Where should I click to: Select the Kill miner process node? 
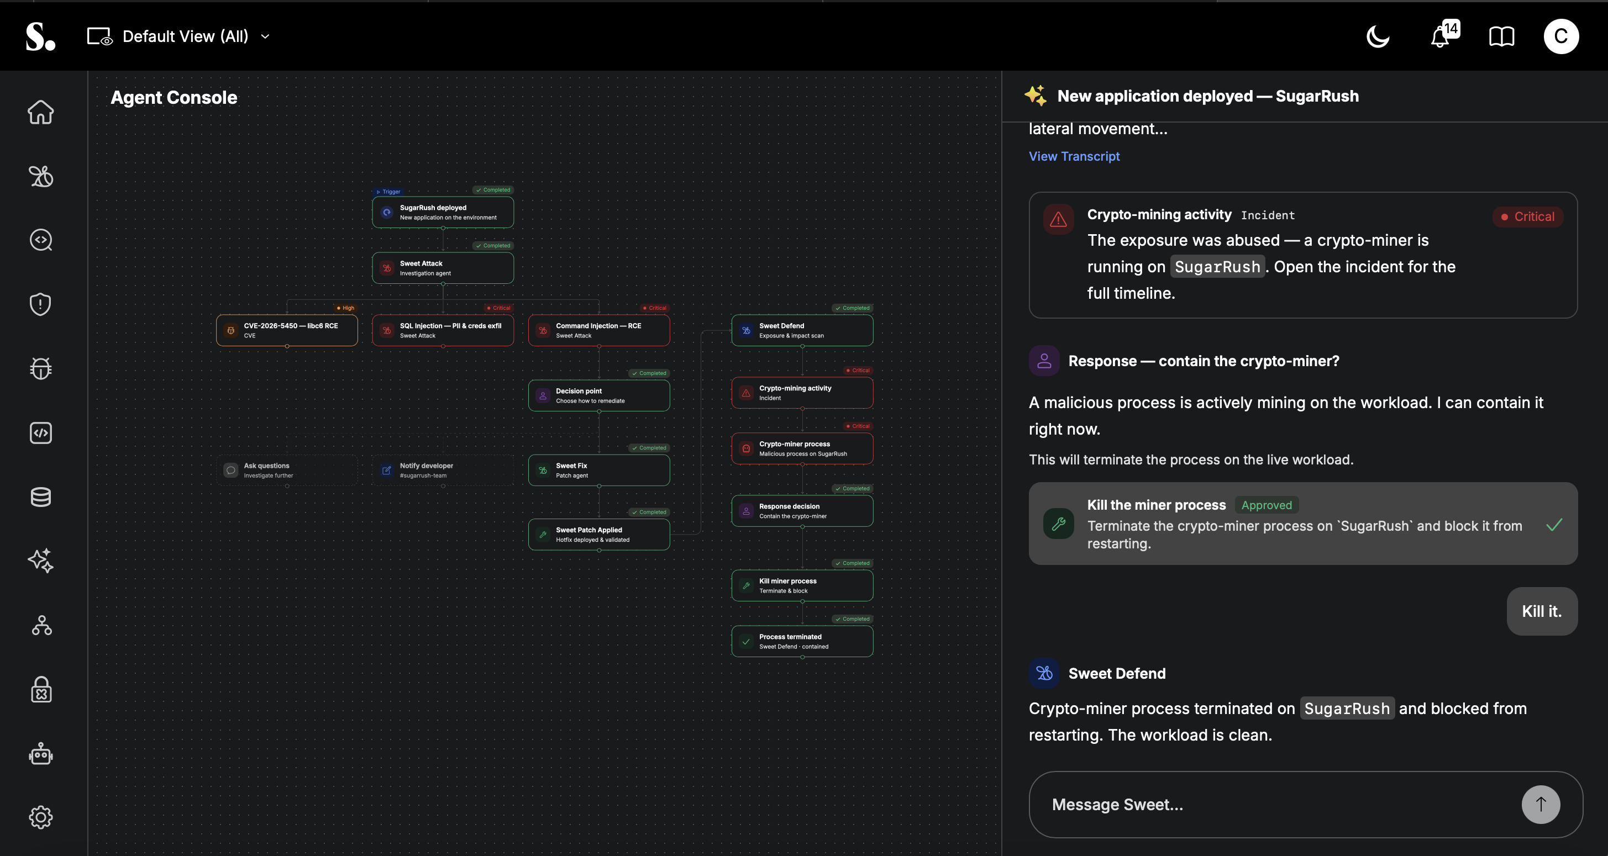(802, 585)
